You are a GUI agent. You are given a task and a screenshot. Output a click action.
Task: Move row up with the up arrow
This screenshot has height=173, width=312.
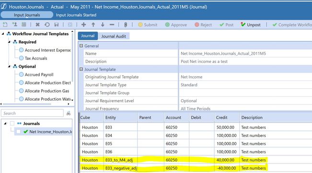tap(93, 24)
